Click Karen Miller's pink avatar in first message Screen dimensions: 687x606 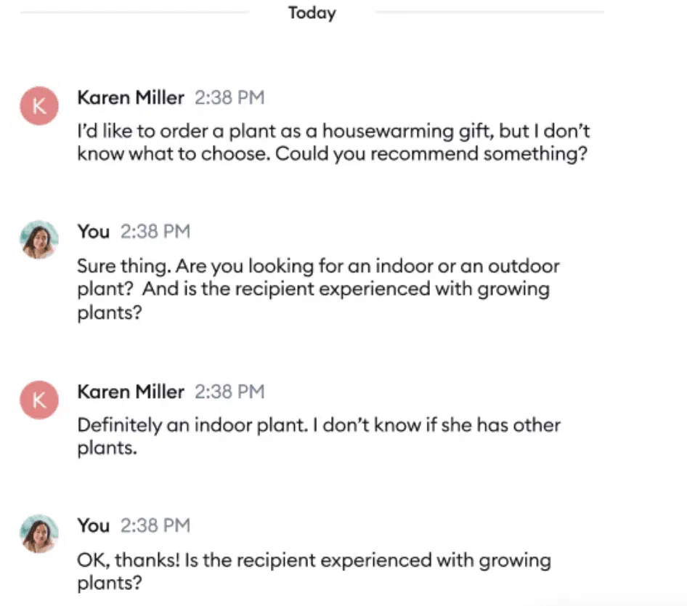coord(38,105)
